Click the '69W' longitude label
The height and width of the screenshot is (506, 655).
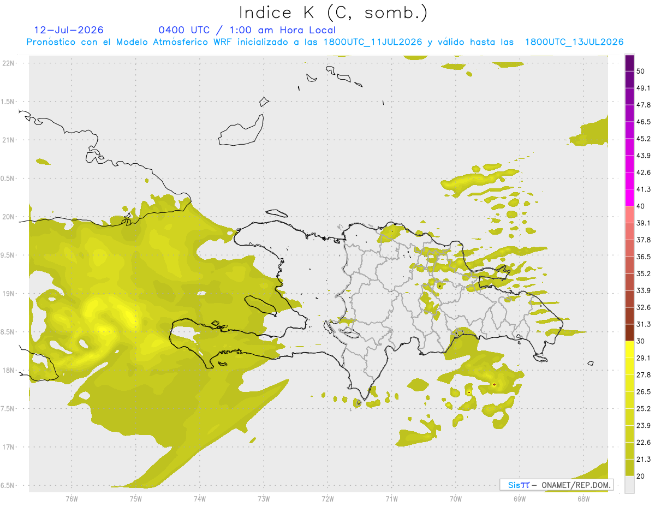pos(519,499)
